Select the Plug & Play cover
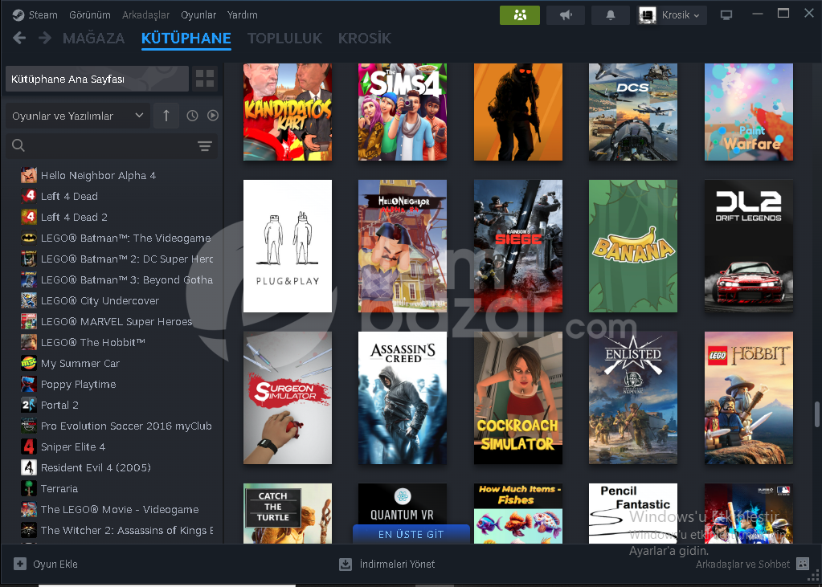The height and width of the screenshot is (587, 822). (x=288, y=246)
